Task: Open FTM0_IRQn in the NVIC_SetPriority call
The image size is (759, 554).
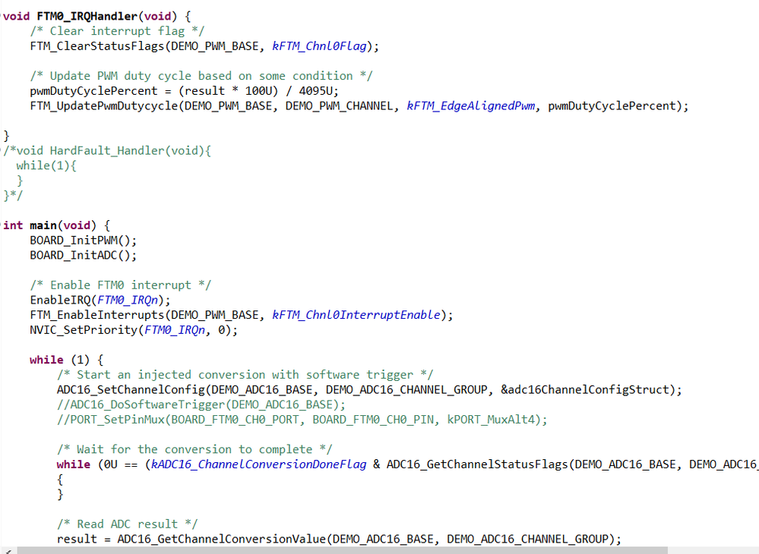Action: click(x=176, y=329)
